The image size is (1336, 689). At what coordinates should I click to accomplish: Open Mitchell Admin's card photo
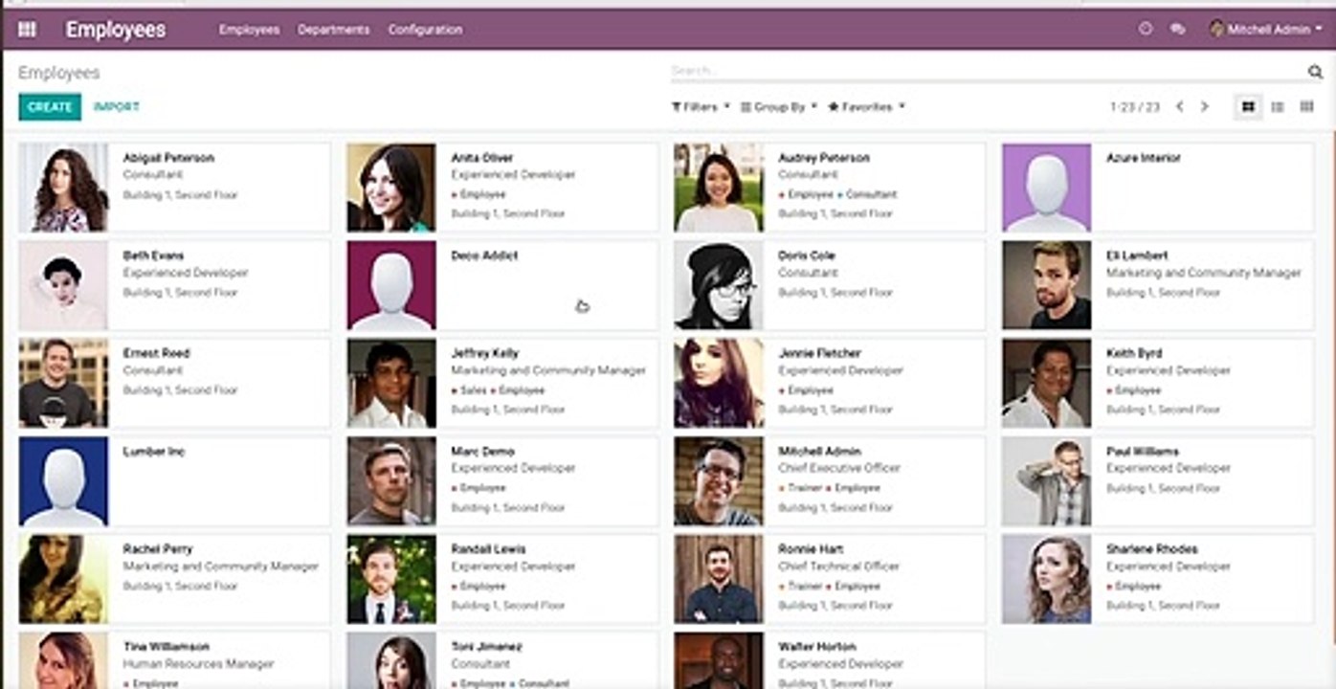coord(719,481)
